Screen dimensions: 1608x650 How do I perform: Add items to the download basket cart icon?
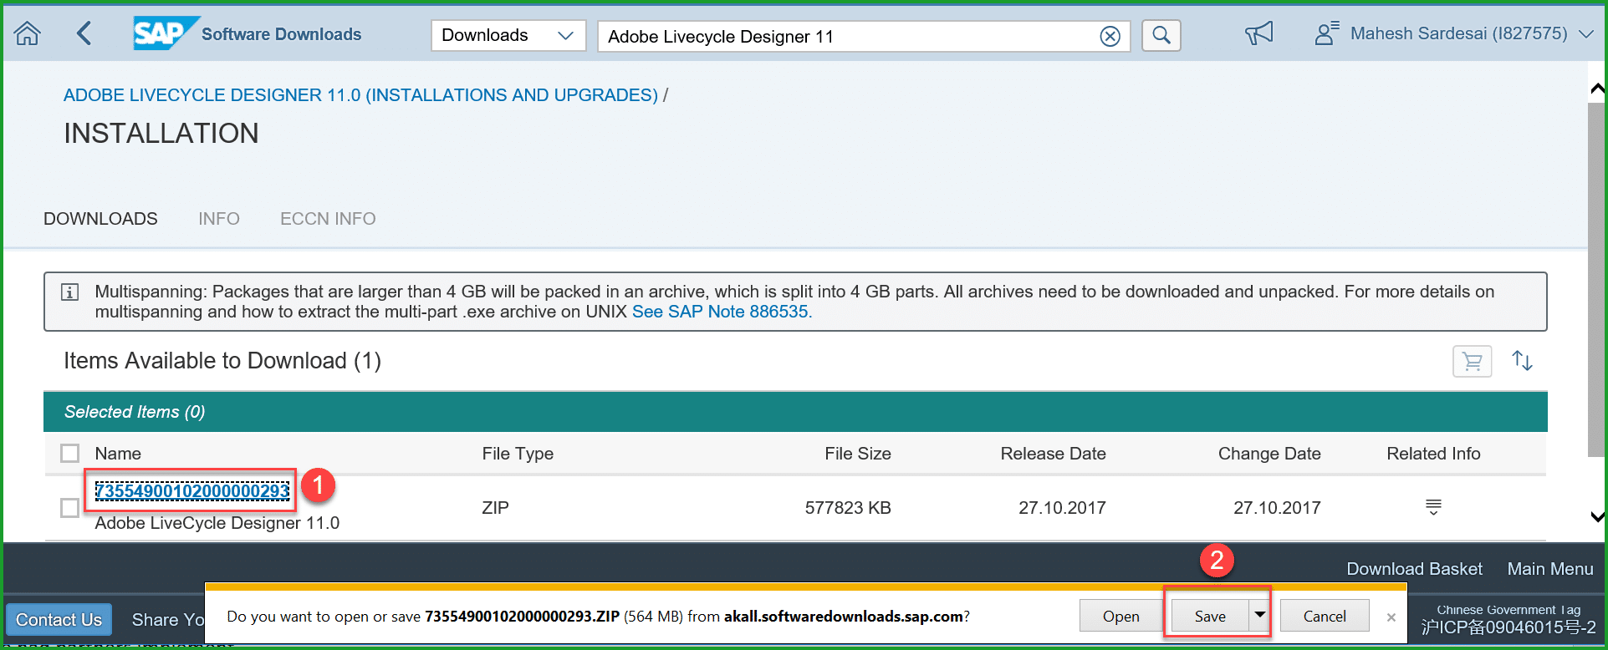point(1472,362)
